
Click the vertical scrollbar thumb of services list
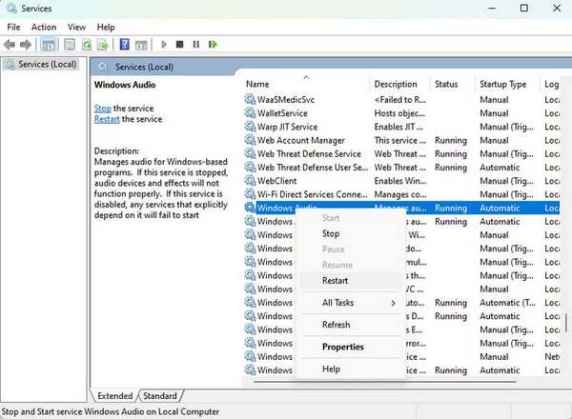click(566, 324)
